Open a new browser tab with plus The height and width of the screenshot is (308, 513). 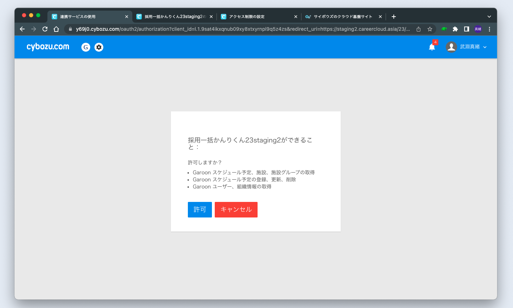click(x=394, y=17)
